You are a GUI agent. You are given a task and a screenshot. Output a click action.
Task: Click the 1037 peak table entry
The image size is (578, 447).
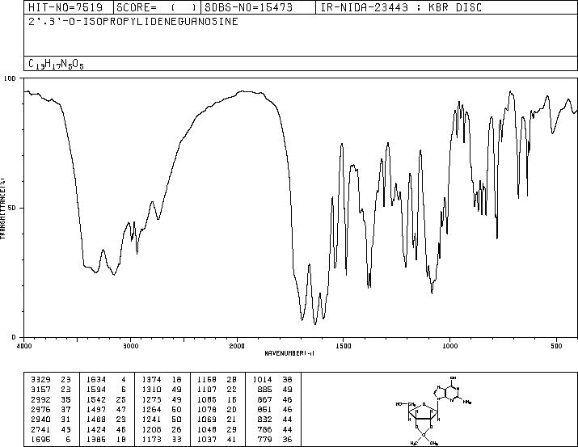pyautogui.click(x=207, y=439)
